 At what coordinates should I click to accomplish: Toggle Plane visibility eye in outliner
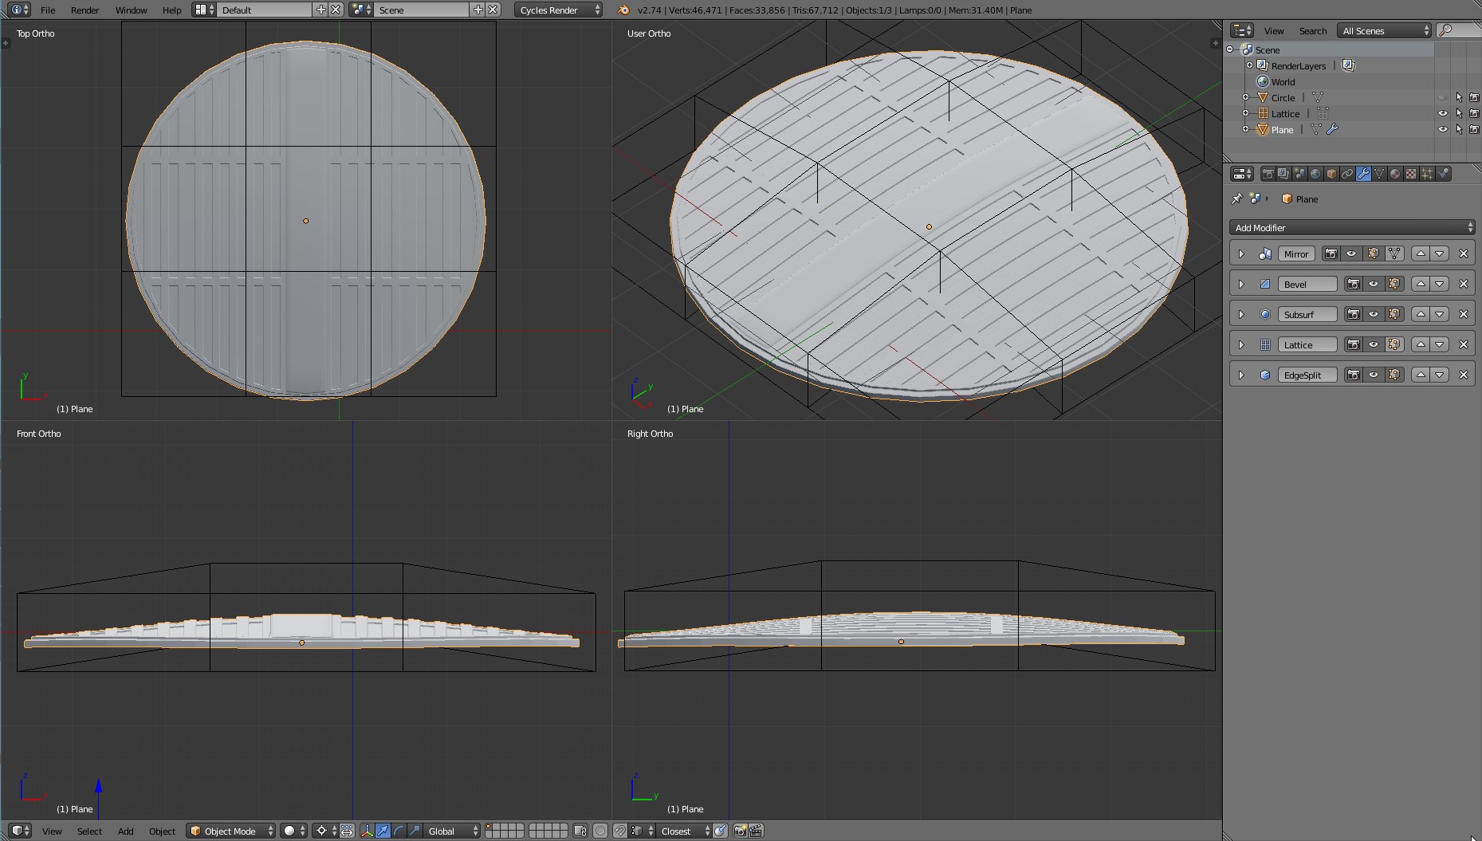(1443, 129)
